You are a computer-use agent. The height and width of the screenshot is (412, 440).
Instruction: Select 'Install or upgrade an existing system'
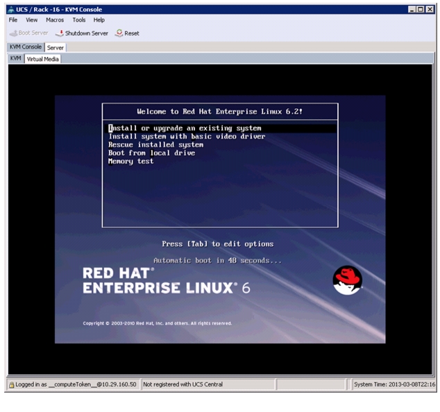tap(220, 128)
